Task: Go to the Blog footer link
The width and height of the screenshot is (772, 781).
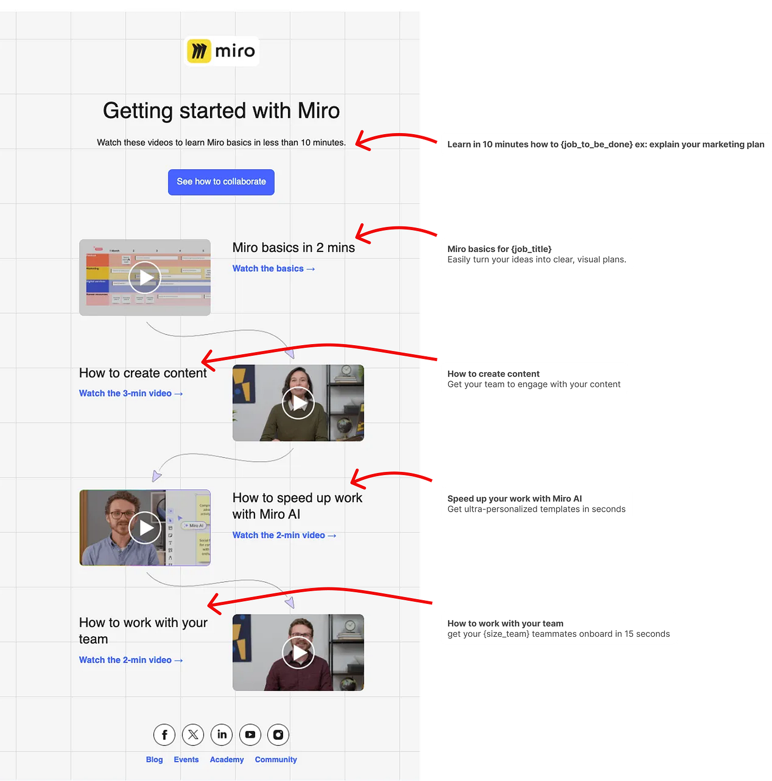Action: point(154,760)
